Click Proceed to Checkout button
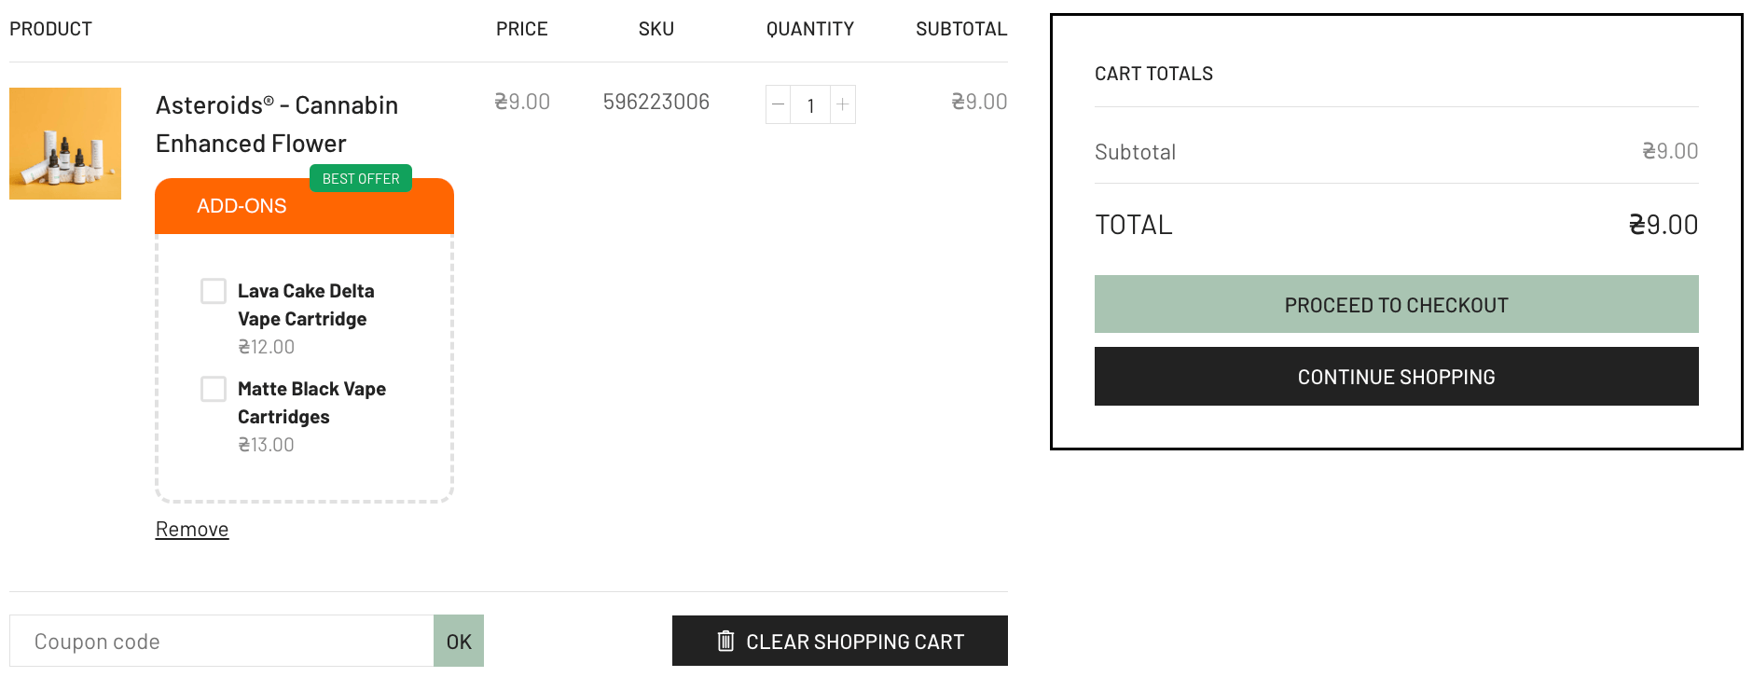The image size is (1753, 677). tap(1396, 305)
